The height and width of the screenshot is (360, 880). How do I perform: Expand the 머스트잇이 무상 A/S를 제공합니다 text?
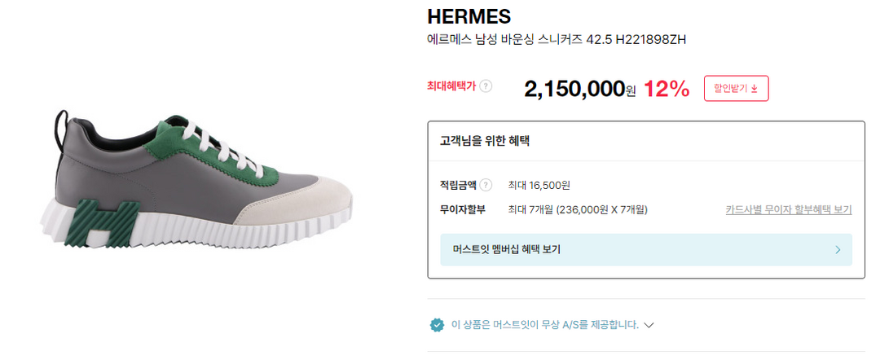544,325
